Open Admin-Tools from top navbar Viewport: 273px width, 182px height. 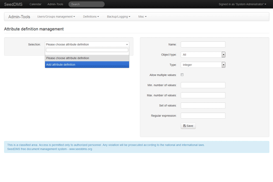[58, 4]
